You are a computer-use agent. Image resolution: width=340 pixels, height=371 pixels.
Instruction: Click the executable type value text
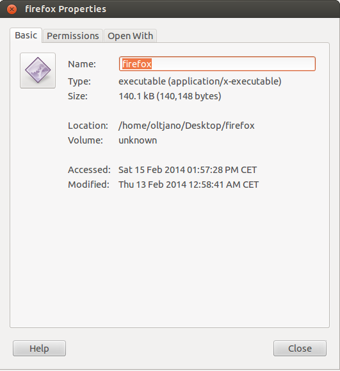(200, 81)
